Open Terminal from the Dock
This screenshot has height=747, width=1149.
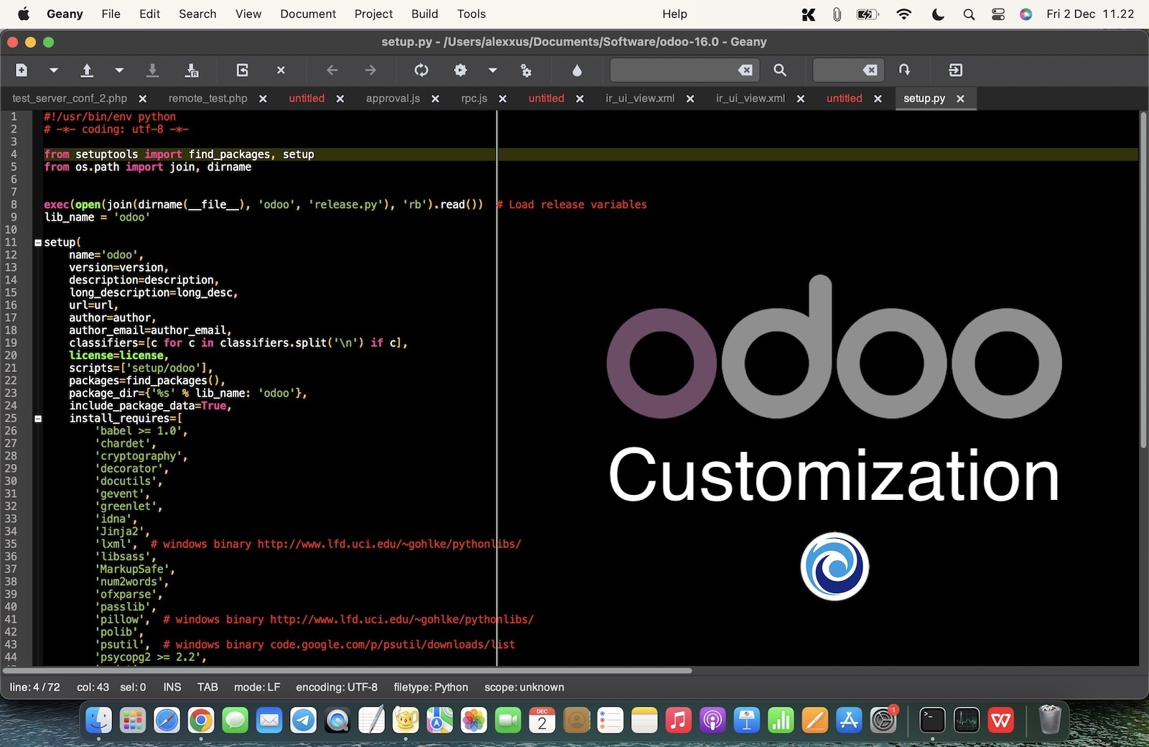coord(932,720)
